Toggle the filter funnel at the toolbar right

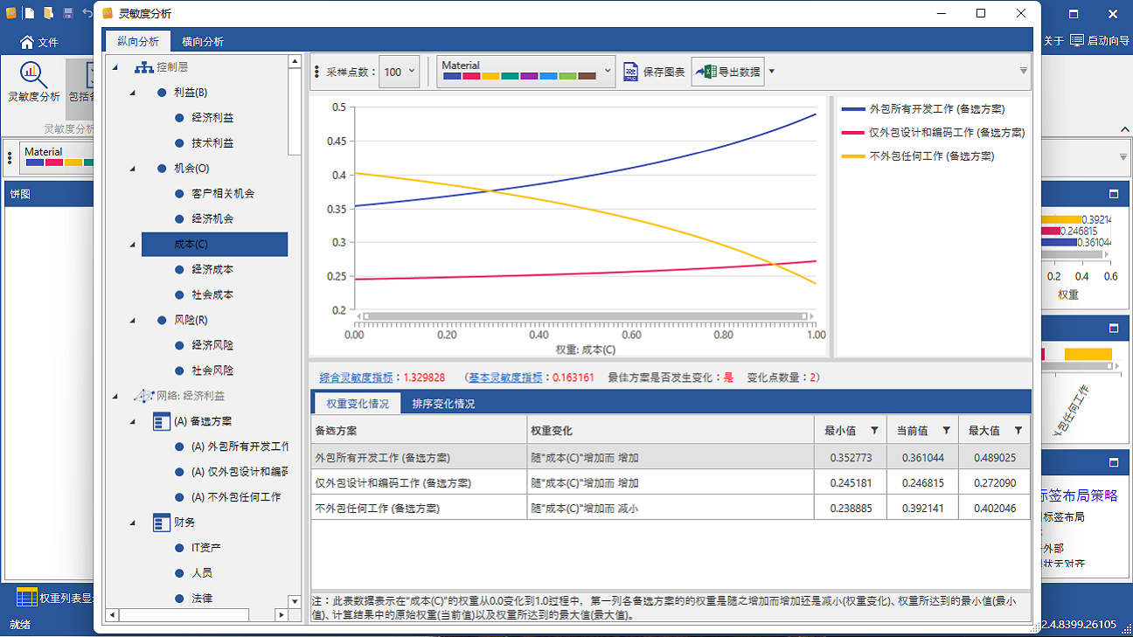pyautogui.click(x=1022, y=71)
